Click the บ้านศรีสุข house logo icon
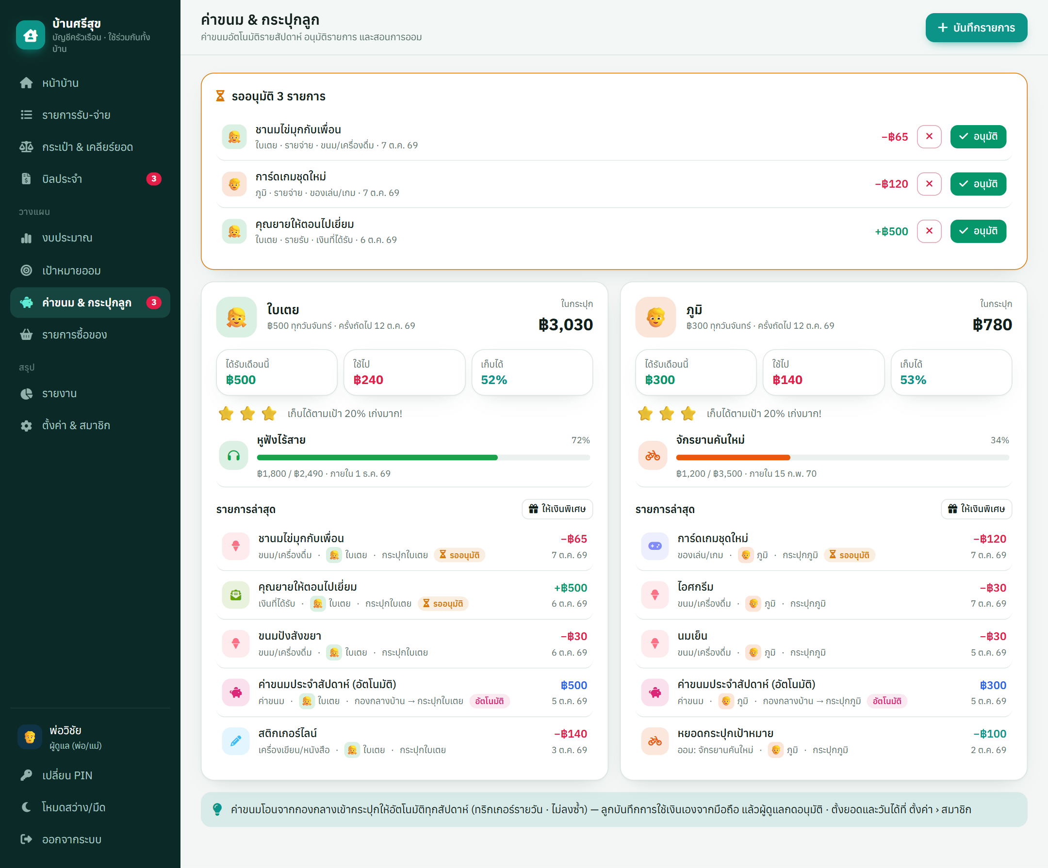Screen dimensions: 1048x868 tap(31, 35)
